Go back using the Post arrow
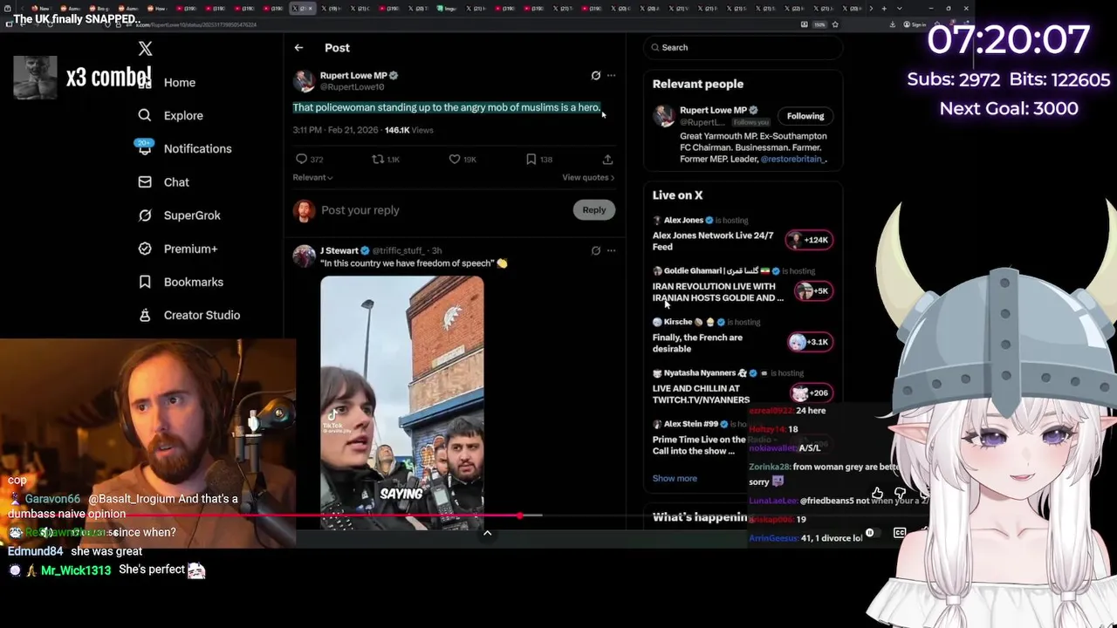Image resolution: width=1117 pixels, height=628 pixels. tap(298, 48)
